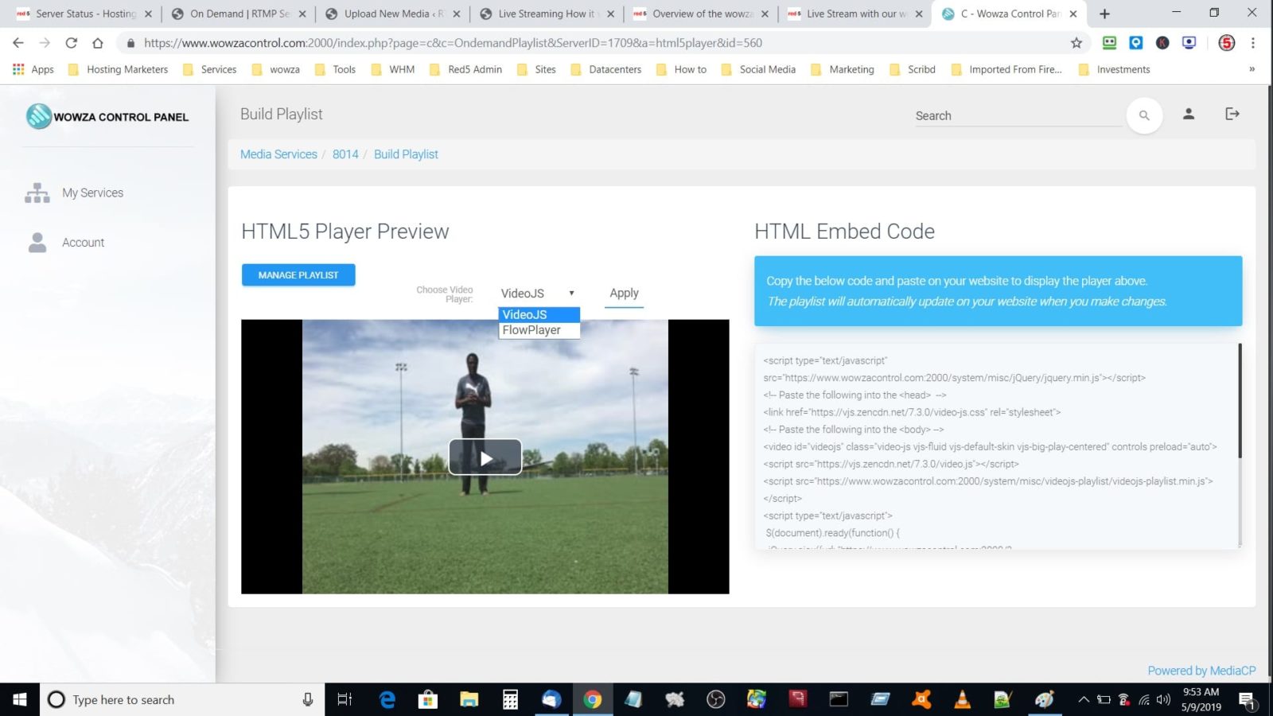The image size is (1273, 716).
Task: Open the Apps grid icon in bookmarks bar
Action: (18, 69)
